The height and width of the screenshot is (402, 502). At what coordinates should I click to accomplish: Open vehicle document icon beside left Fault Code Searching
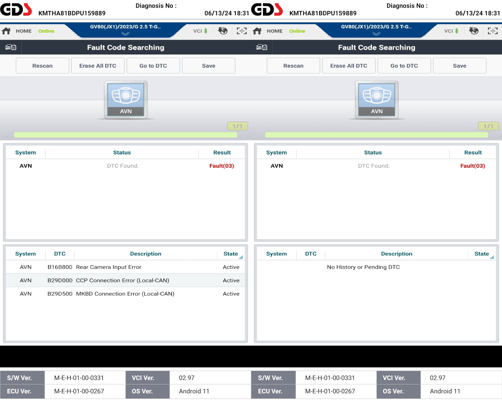[x=11, y=47]
